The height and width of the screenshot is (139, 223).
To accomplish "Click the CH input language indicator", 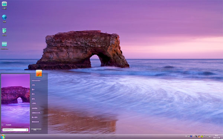I will (x=186, y=136).
